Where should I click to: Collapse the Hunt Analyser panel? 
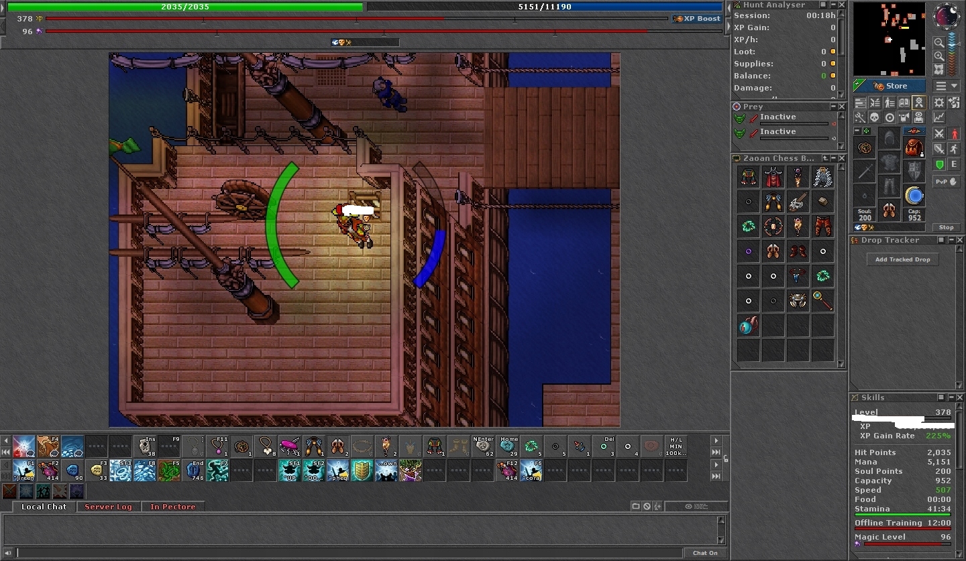833,4
